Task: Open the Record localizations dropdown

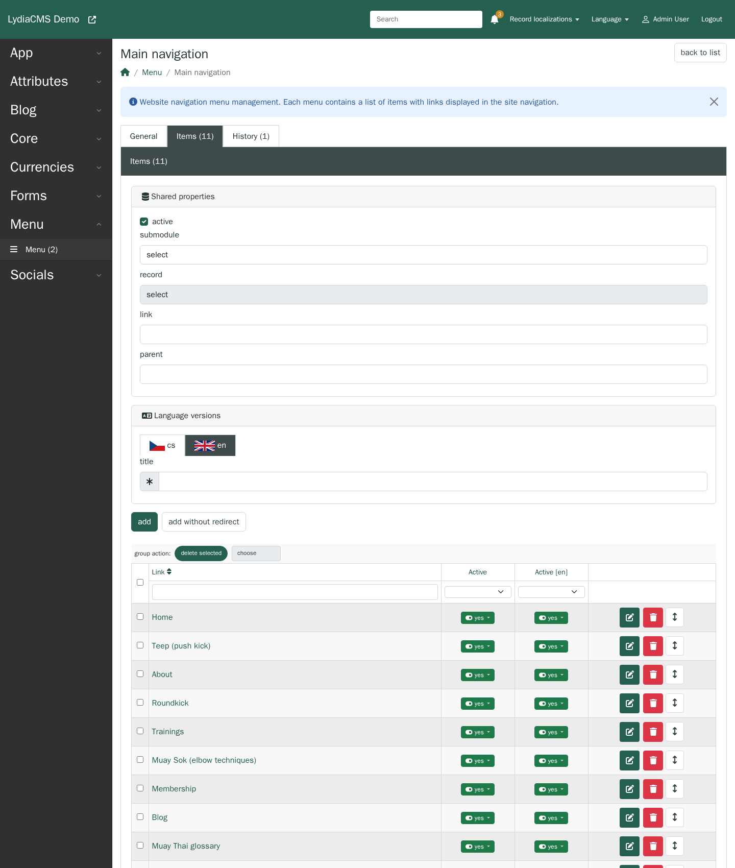Action: [544, 19]
